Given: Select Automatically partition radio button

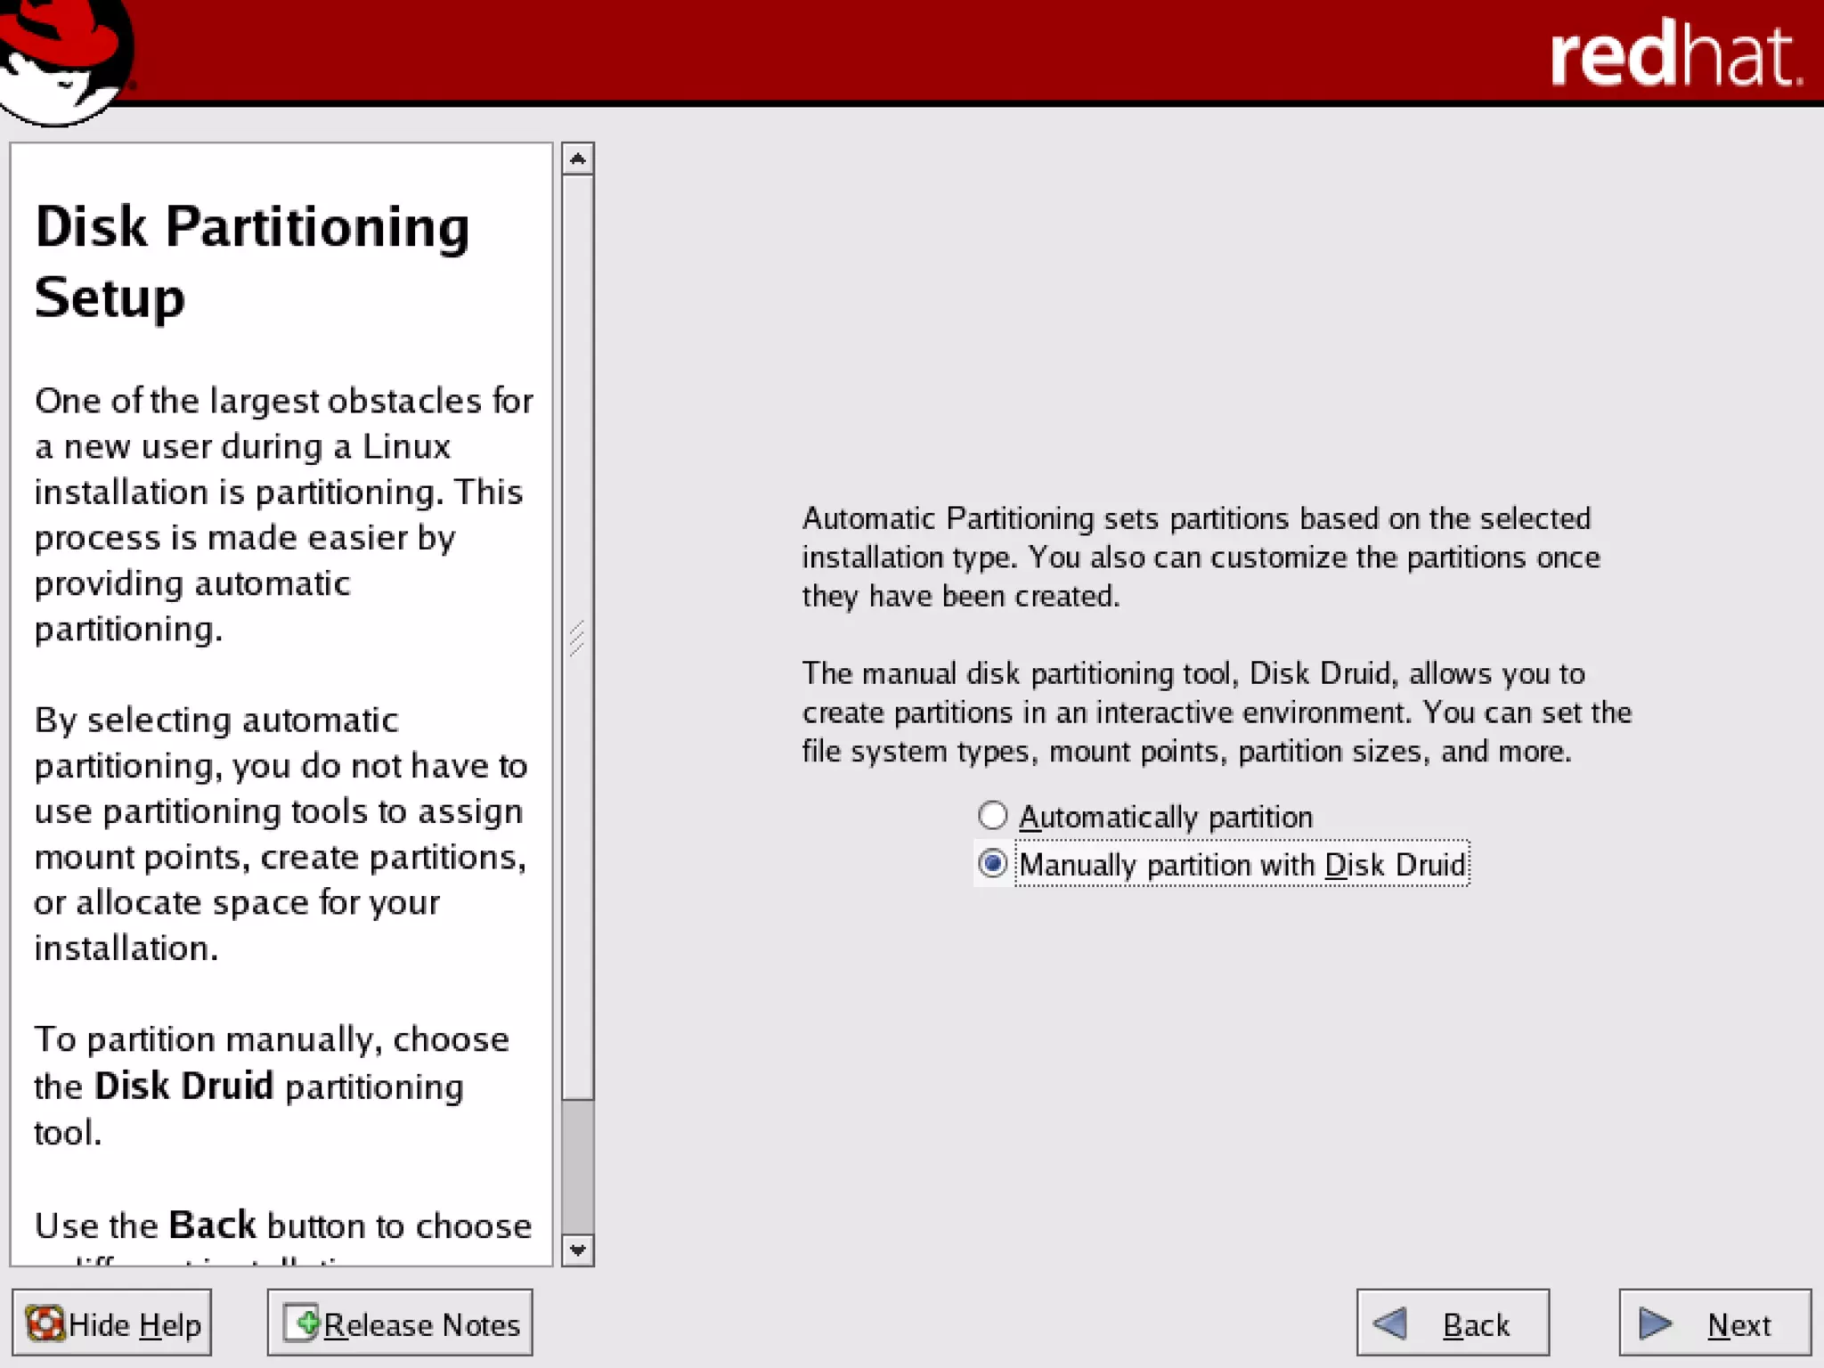Looking at the screenshot, I should [992, 816].
